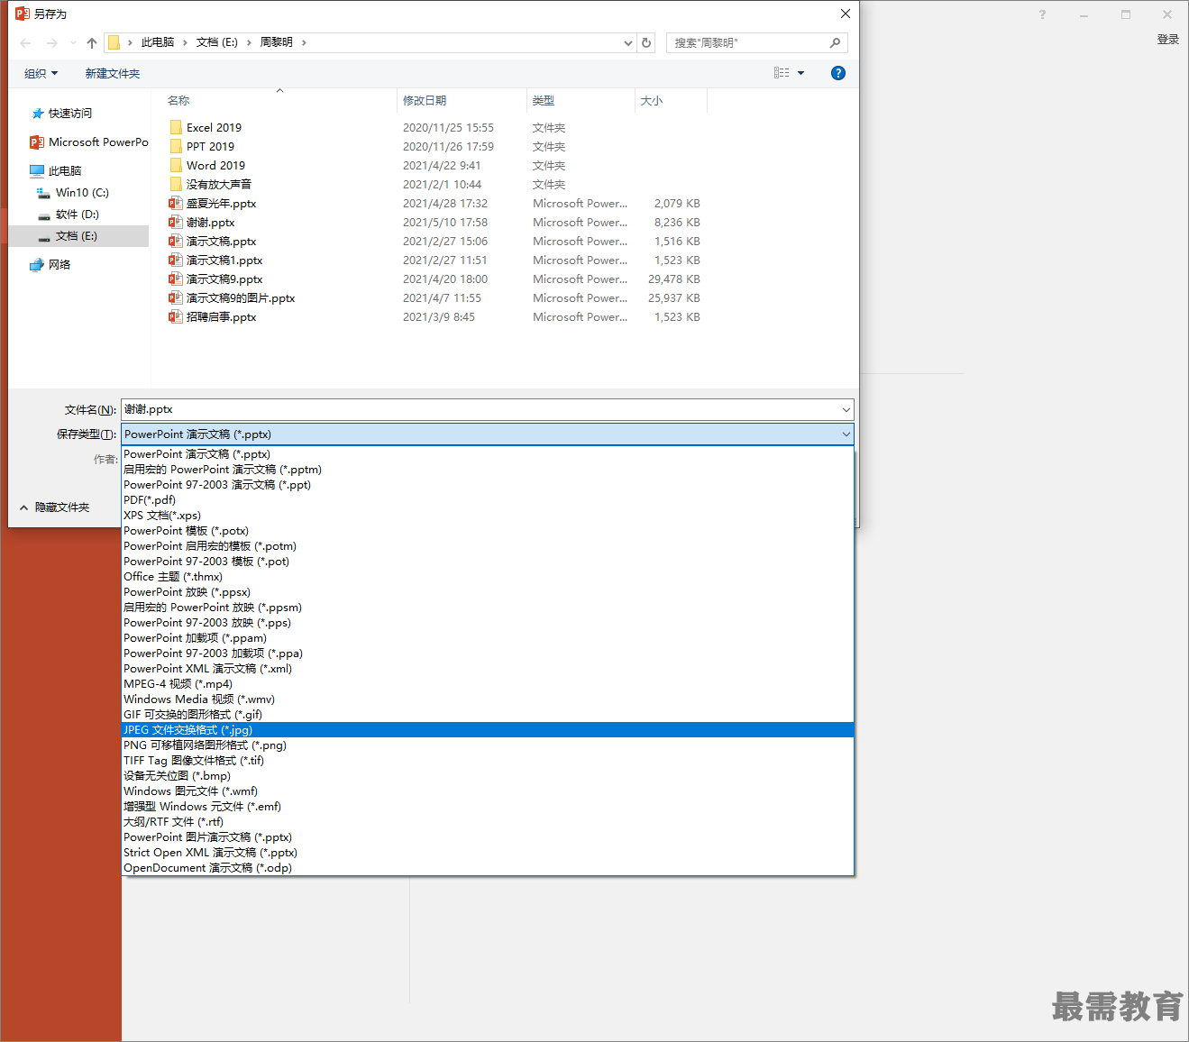Choose GIF 可交换的图形格式 (*.gif)
This screenshot has height=1042, width=1189.
488,715
